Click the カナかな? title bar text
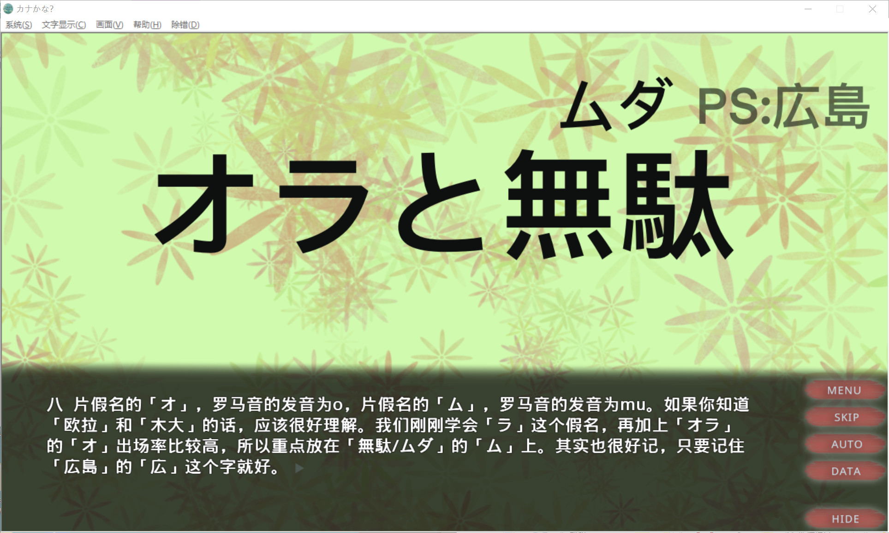Image resolution: width=889 pixels, height=533 pixels. point(37,8)
